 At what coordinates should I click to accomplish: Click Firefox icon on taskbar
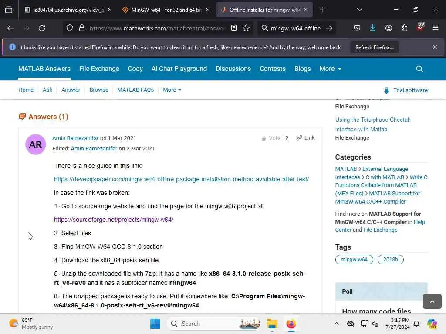[x=291, y=324]
